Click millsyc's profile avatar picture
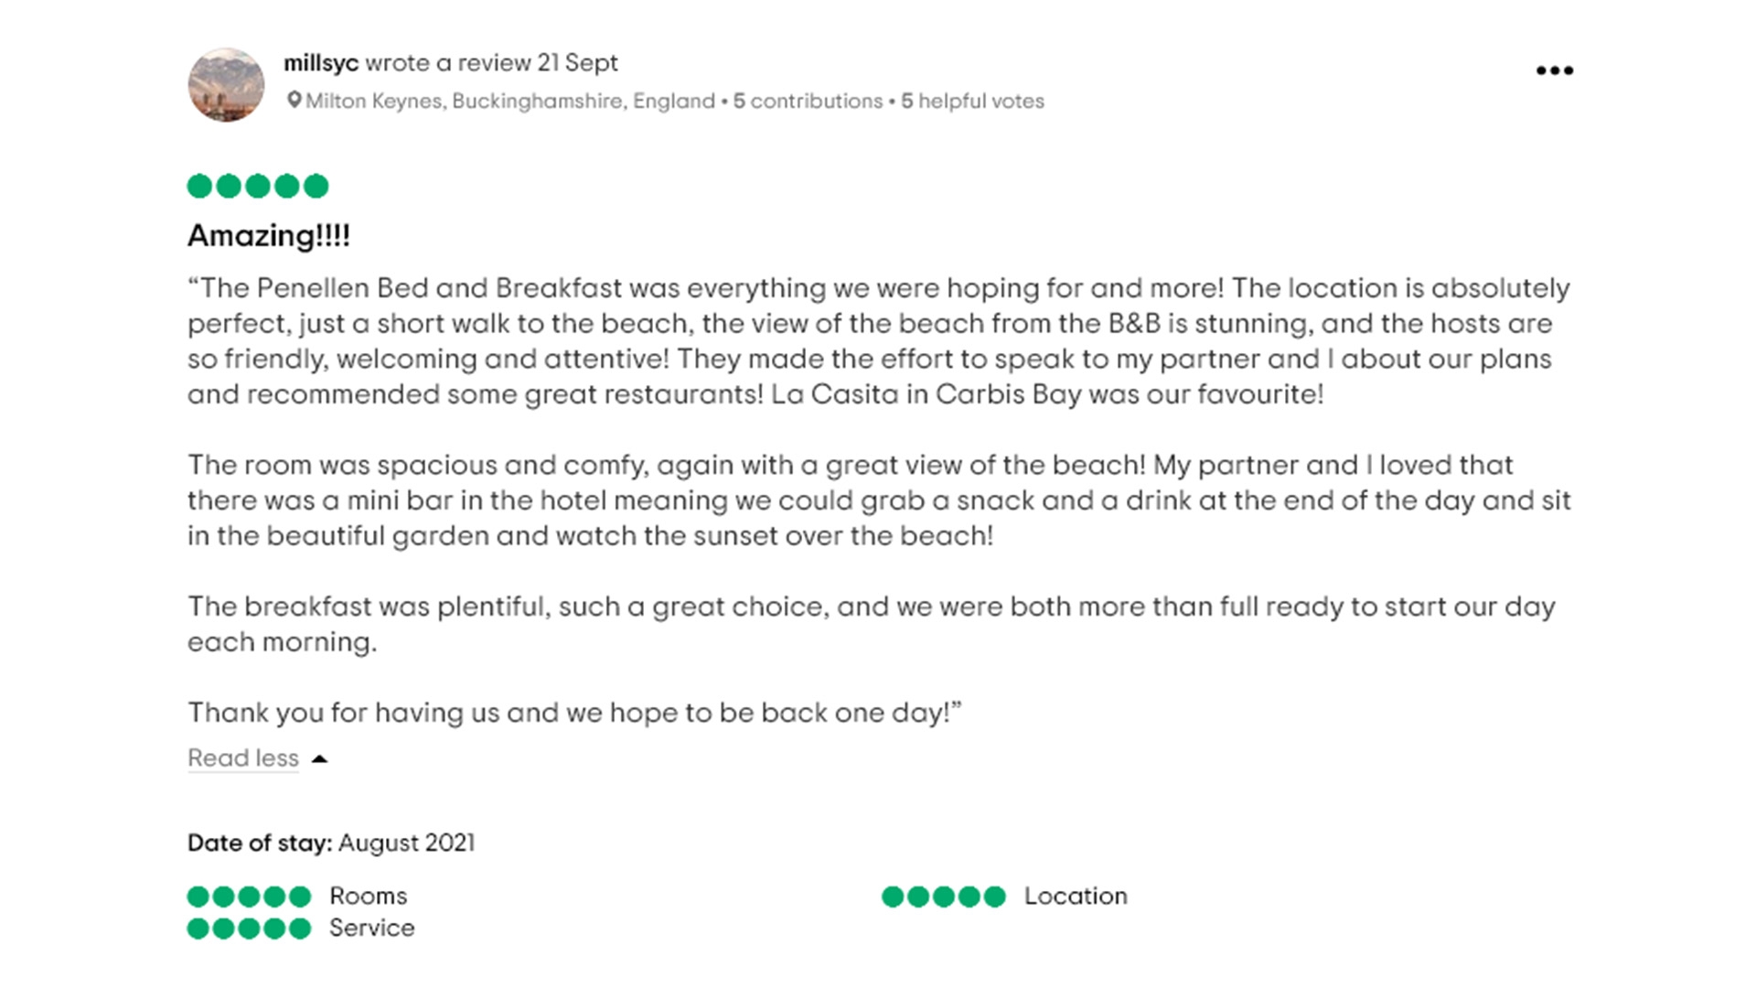 click(x=226, y=85)
